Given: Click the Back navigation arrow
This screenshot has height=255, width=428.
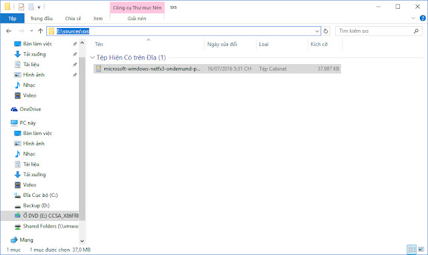Looking at the screenshot, I should coord(9,31).
